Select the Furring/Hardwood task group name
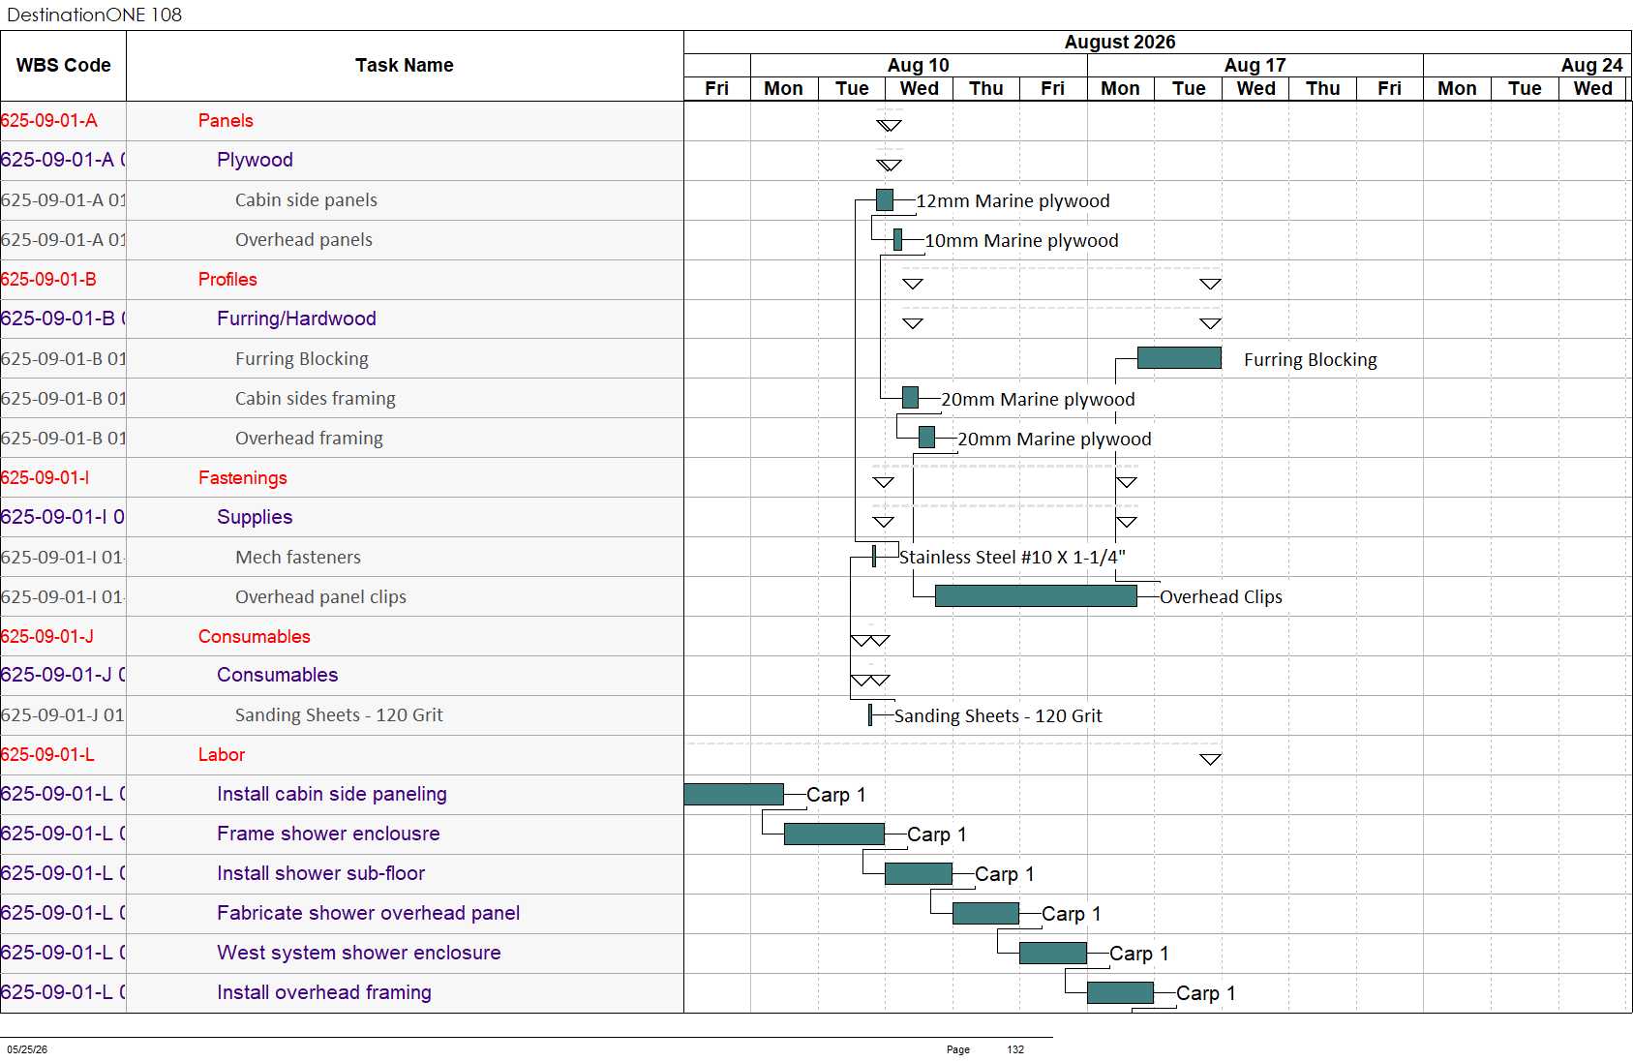 pyautogui.click(x=296, y=319)
